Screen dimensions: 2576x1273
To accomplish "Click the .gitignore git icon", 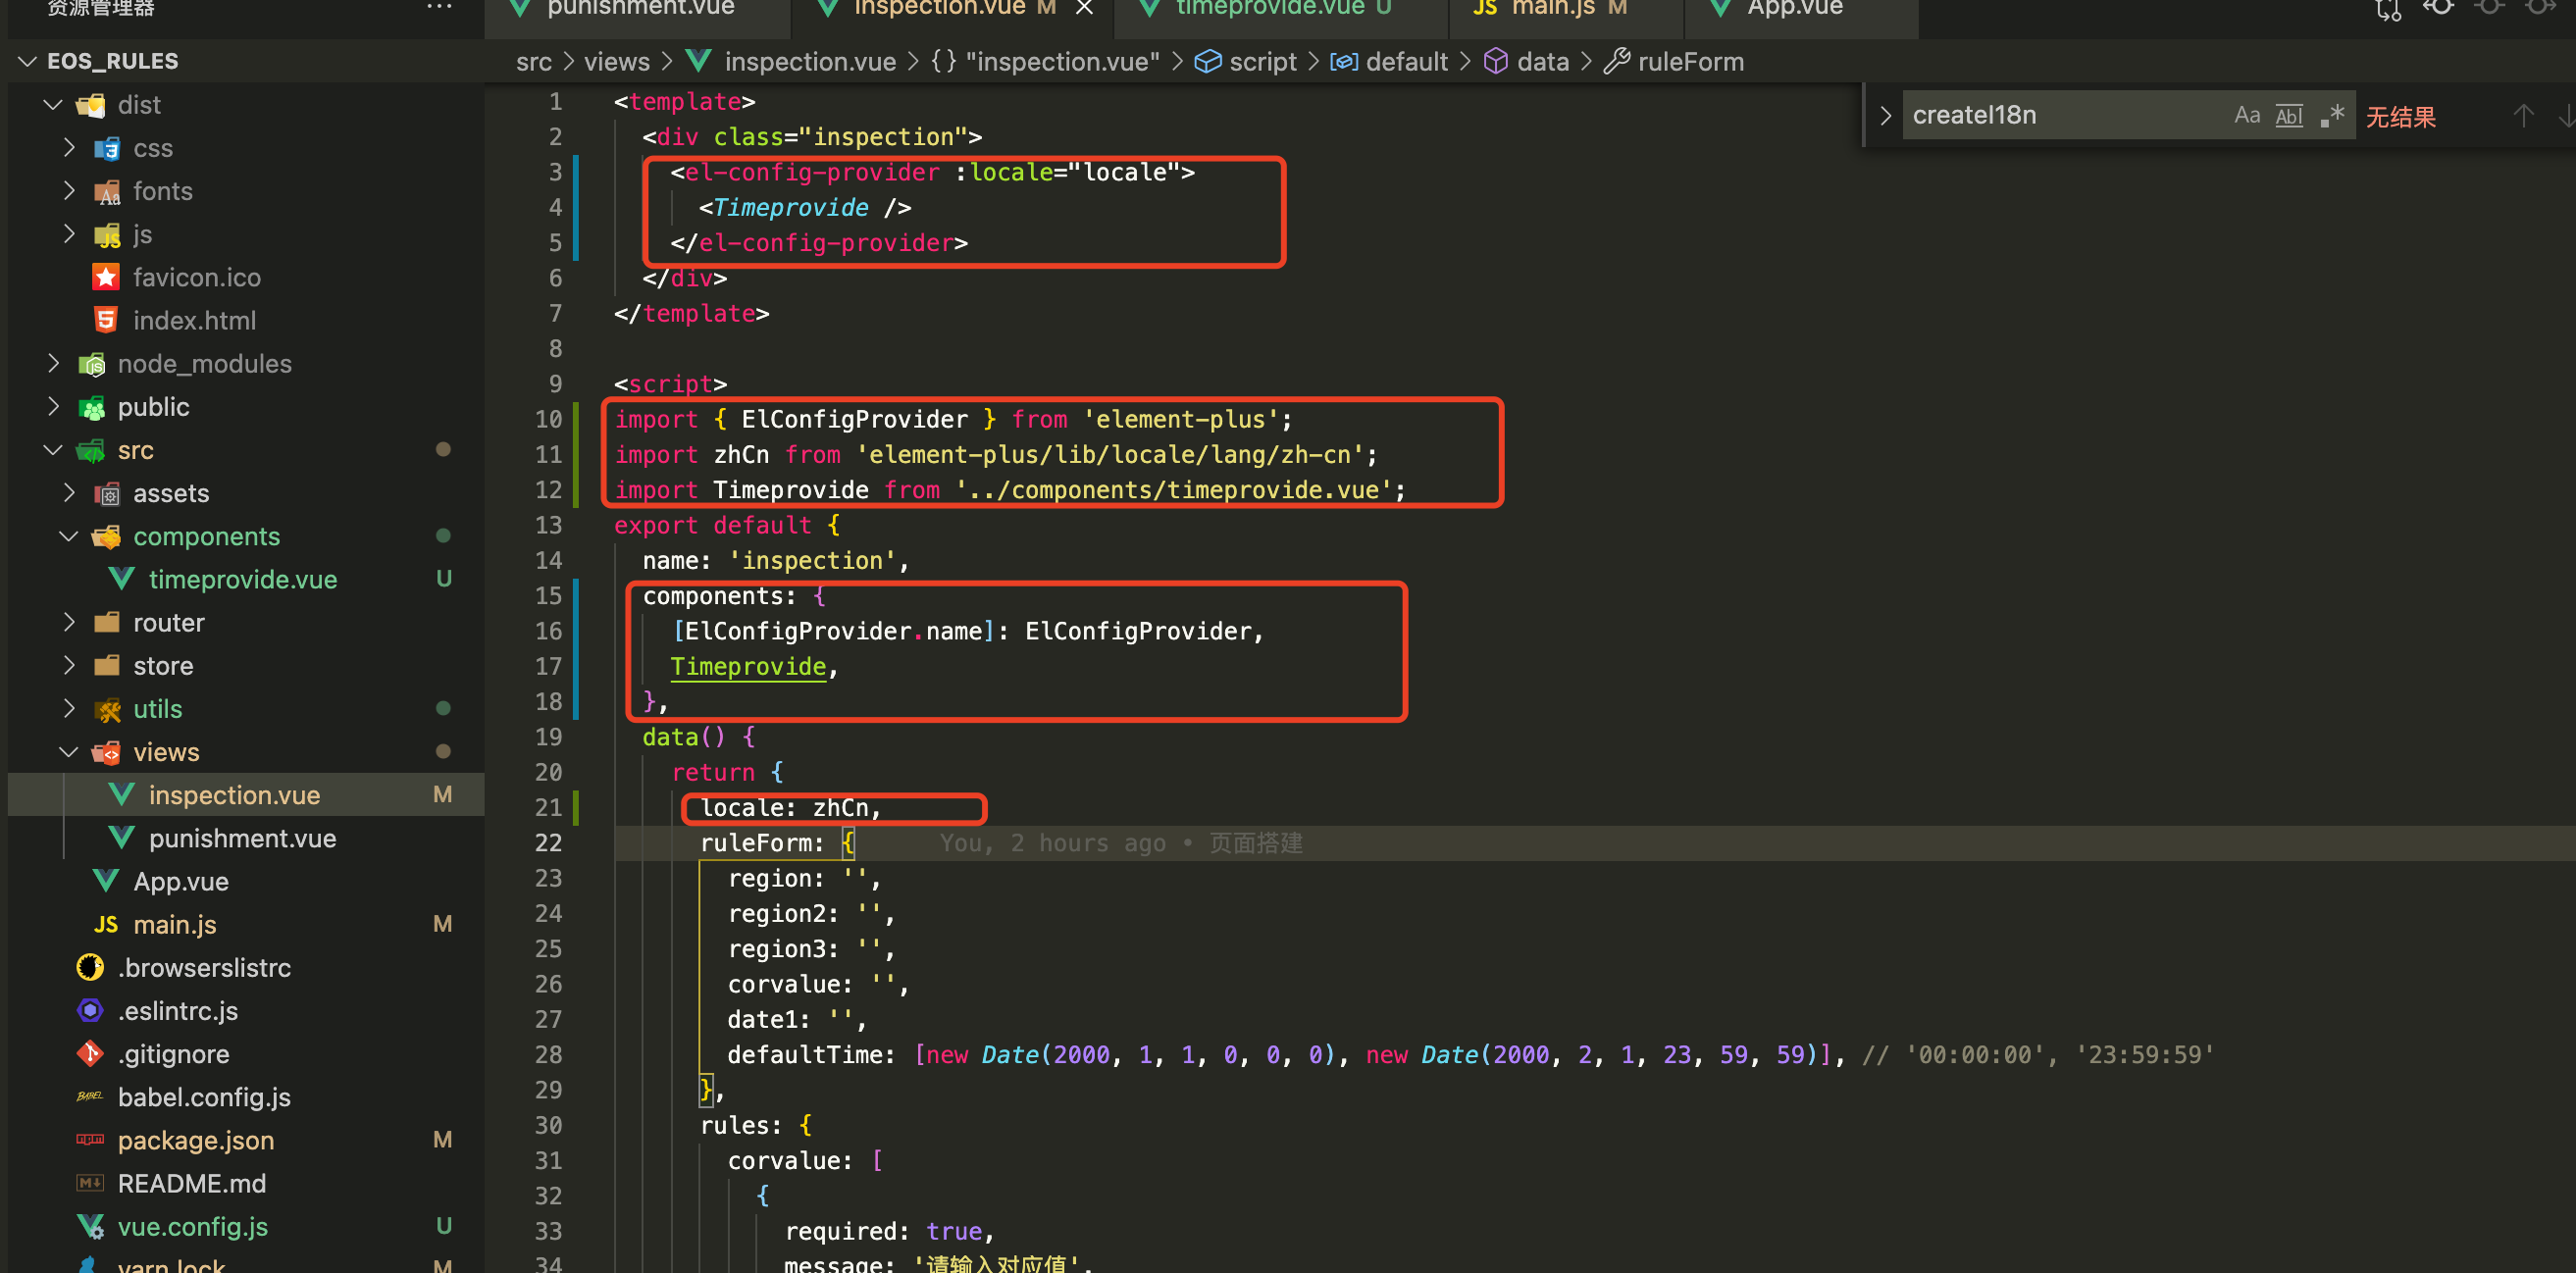I will point(90,1054).
